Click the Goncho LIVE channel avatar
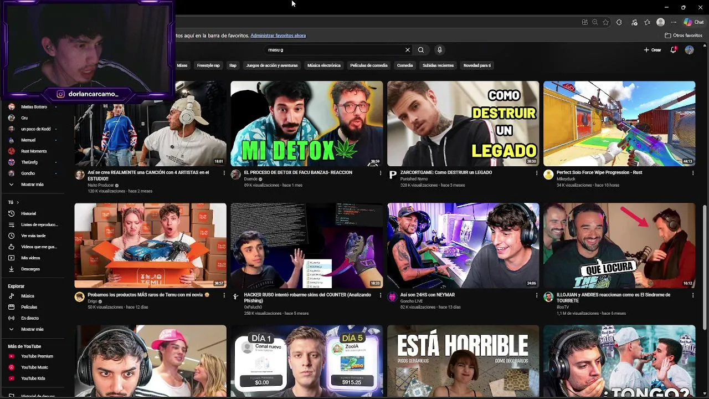 392,297
